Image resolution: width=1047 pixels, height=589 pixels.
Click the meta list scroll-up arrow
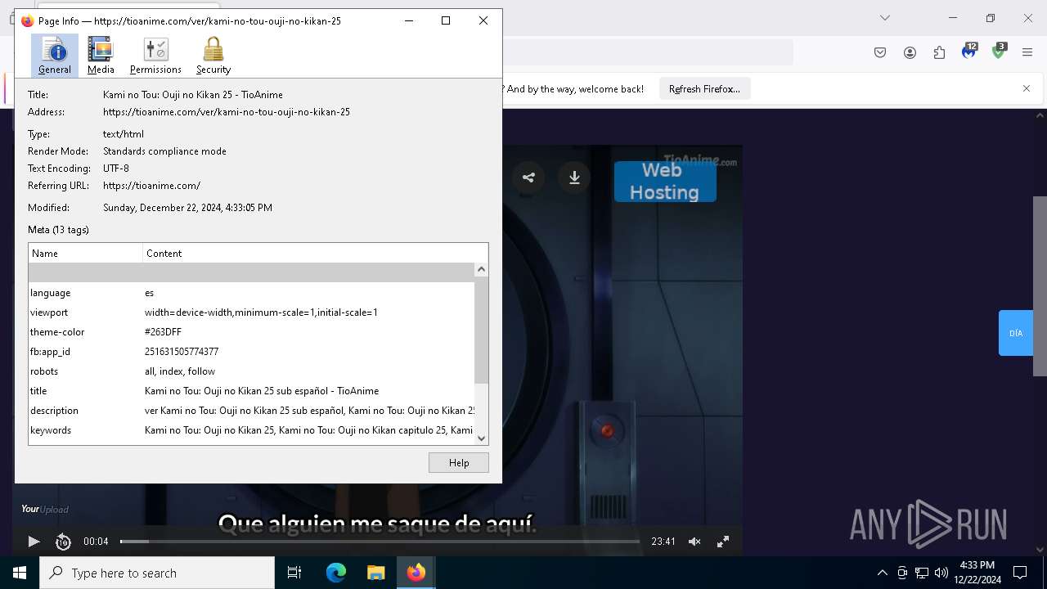point(481,270)
